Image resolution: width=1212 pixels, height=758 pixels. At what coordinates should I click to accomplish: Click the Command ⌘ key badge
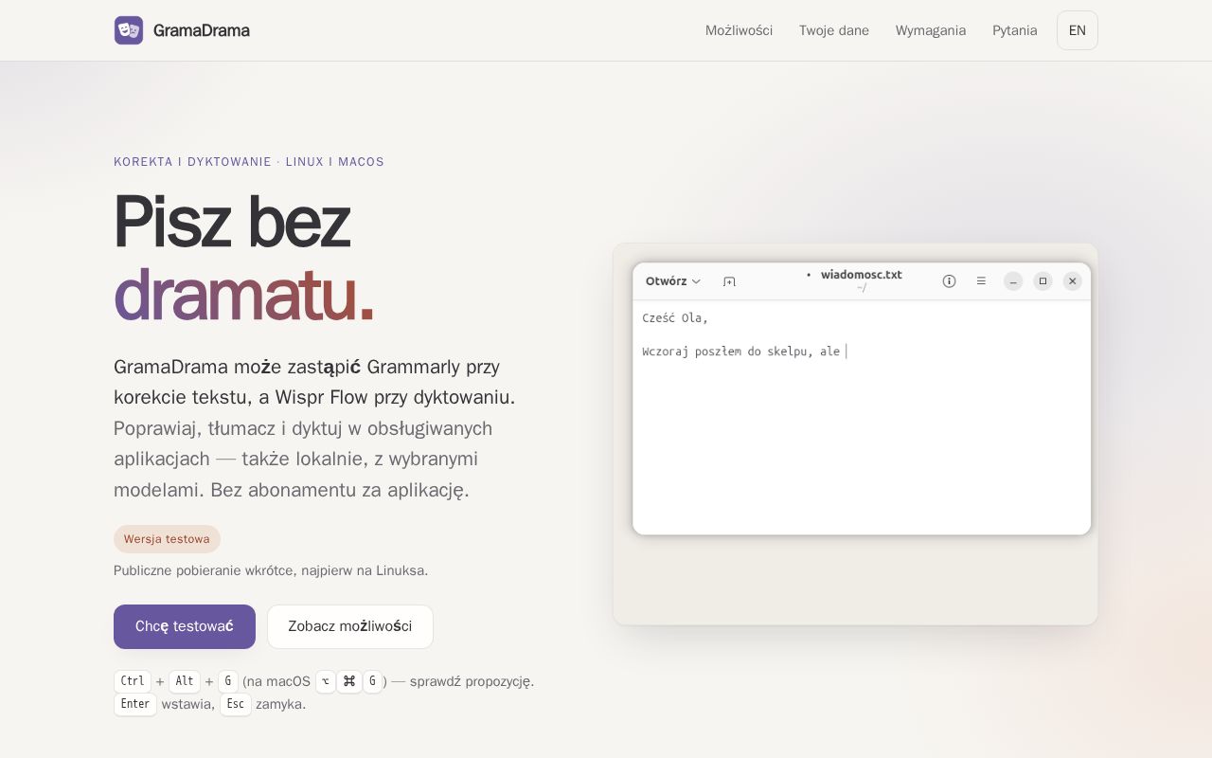(348, 681)
